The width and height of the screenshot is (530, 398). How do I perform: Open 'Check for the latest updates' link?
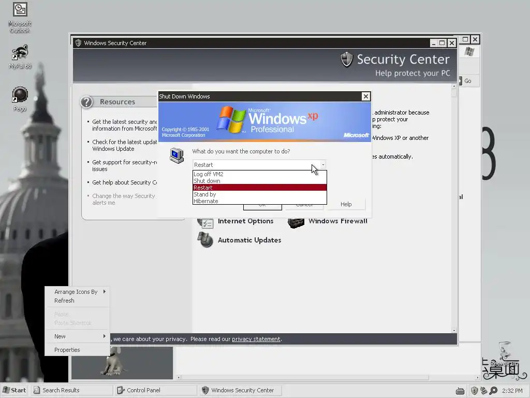124,145
